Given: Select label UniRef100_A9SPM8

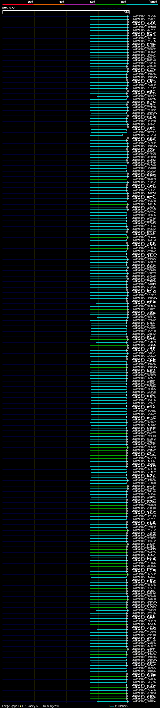Looking at the screenshot, I should (143, 35).
